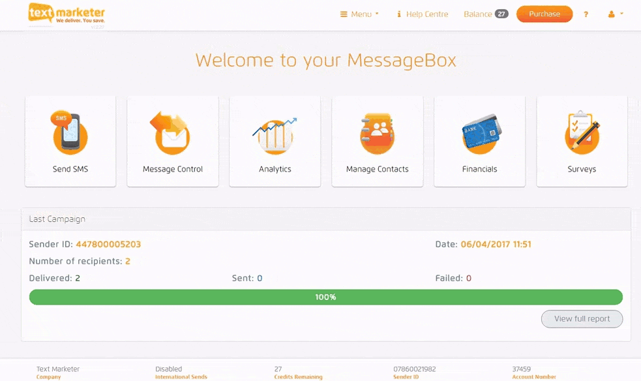Image resolution: width=641 pixels, height=381 pixels.
Task: Click the Delivered: 2 count
Action: point(54,279)
